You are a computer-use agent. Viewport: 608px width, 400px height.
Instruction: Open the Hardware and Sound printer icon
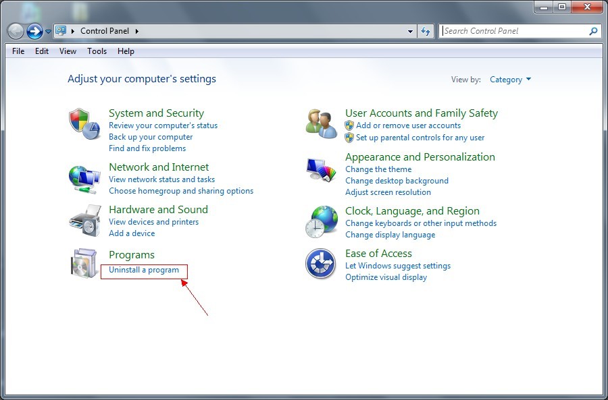[85, 221]
